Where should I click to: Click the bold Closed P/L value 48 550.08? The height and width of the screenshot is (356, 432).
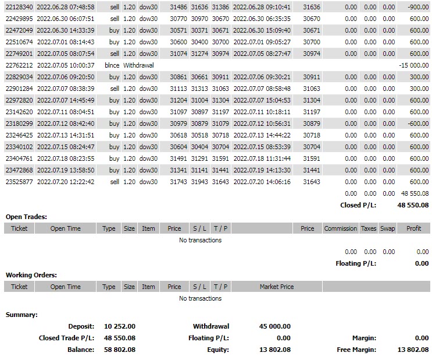413,205
